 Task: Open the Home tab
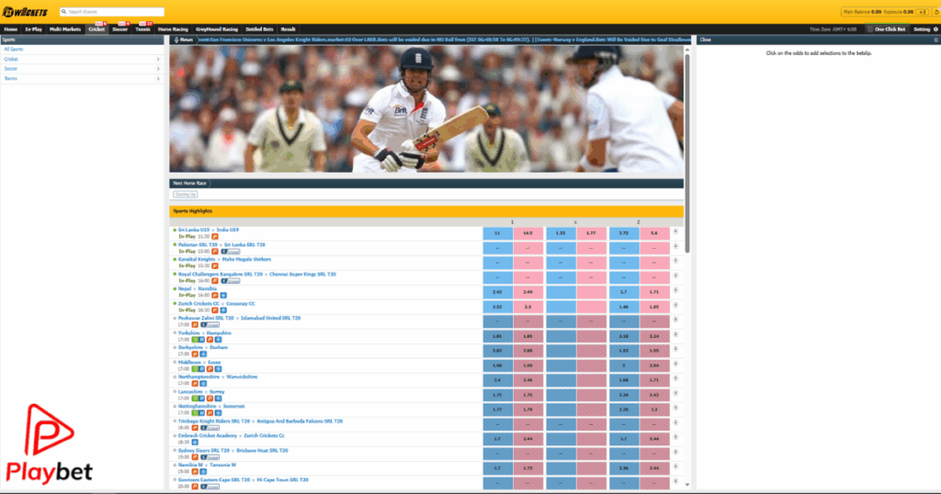click(x=11, y=28)
